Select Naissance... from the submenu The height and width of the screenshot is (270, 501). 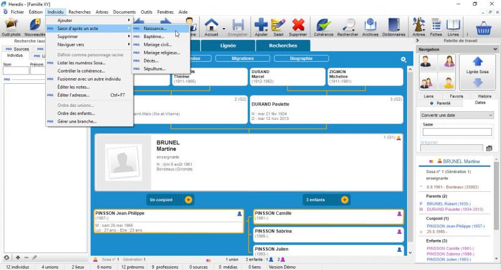(x=161, y=28)
